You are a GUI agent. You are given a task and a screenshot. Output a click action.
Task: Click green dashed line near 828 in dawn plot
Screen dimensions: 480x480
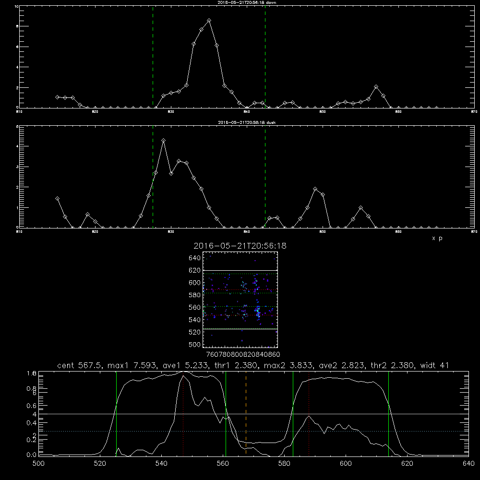pyautogui.click(x=153, y=57)
